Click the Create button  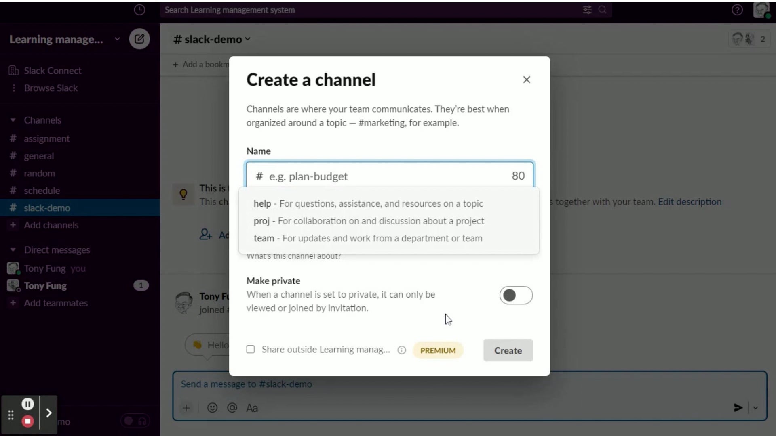pyautogui.click(x=508, y=350)
